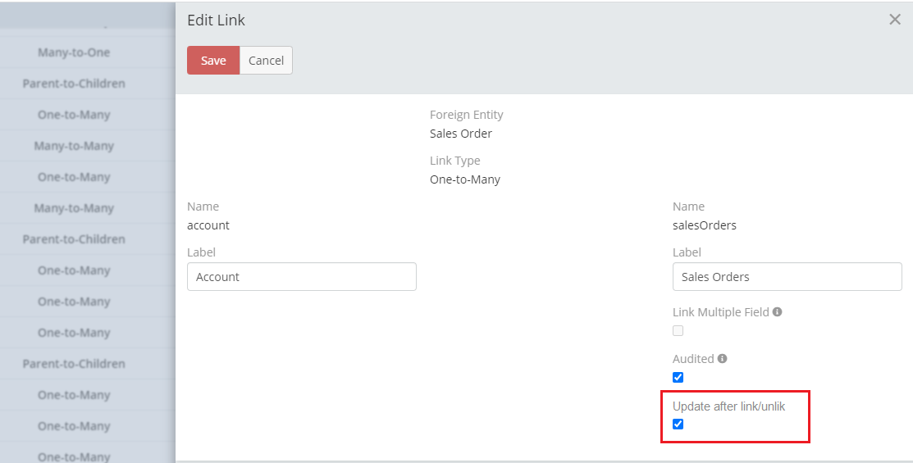Click the Link Multiple Field info icon
Image resolution: width=913 pixels, height=463 pixels.
point(777,312)
